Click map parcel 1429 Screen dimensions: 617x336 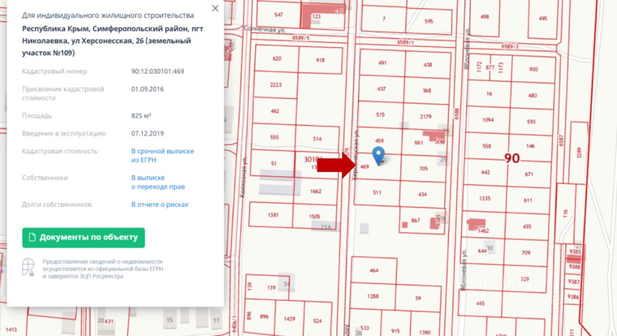(289, 319)
